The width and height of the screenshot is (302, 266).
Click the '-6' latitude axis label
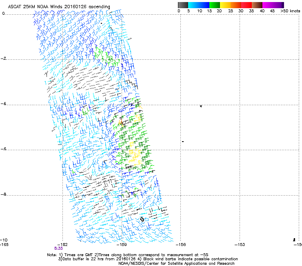(3, 149)
